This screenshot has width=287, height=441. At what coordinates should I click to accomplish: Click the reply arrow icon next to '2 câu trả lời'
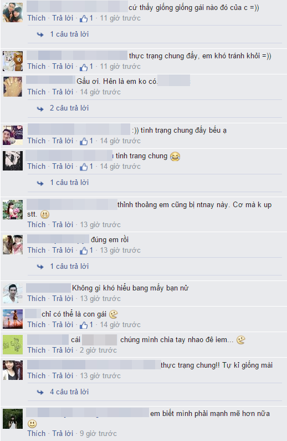pos(40,108)
